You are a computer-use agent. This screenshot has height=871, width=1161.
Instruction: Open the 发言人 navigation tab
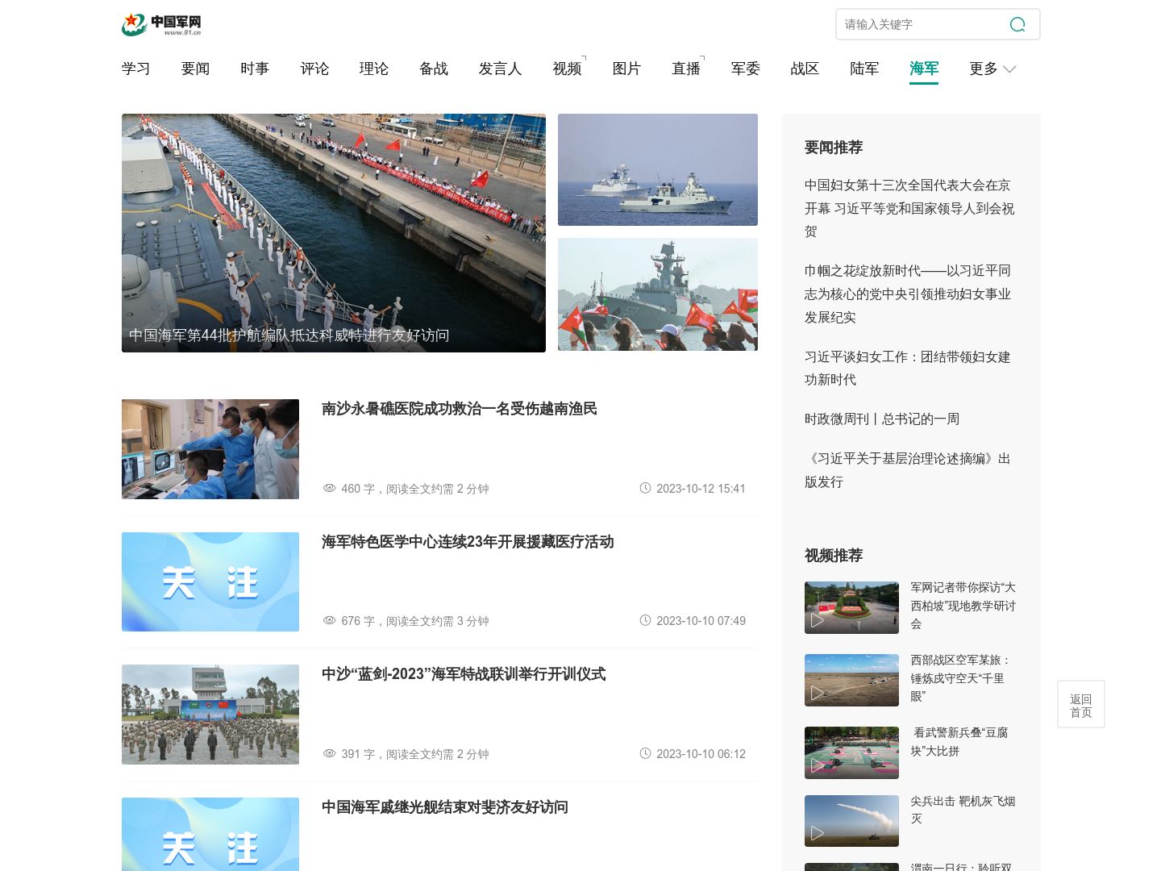500,69
